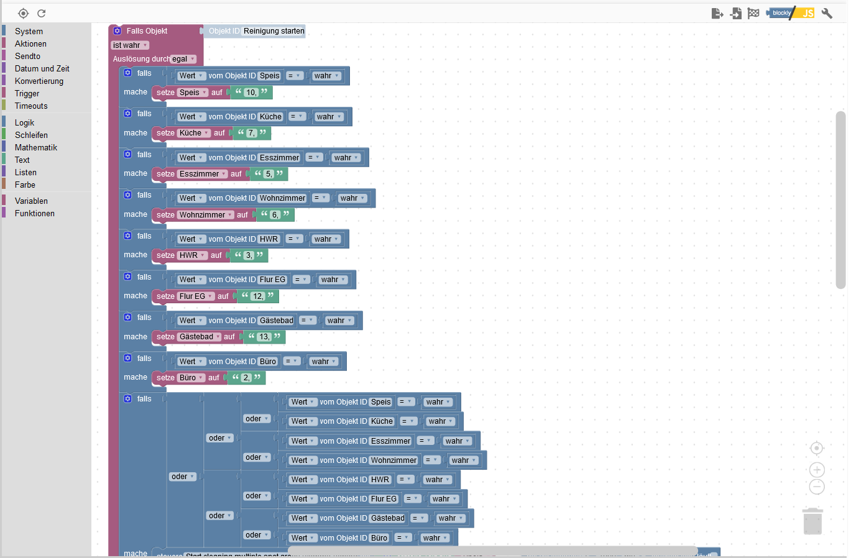The width and height of the screenshot is (851, 558).
Task: Open the 'egal' Auslösung durch dropdown
Action: coord(183,59)
